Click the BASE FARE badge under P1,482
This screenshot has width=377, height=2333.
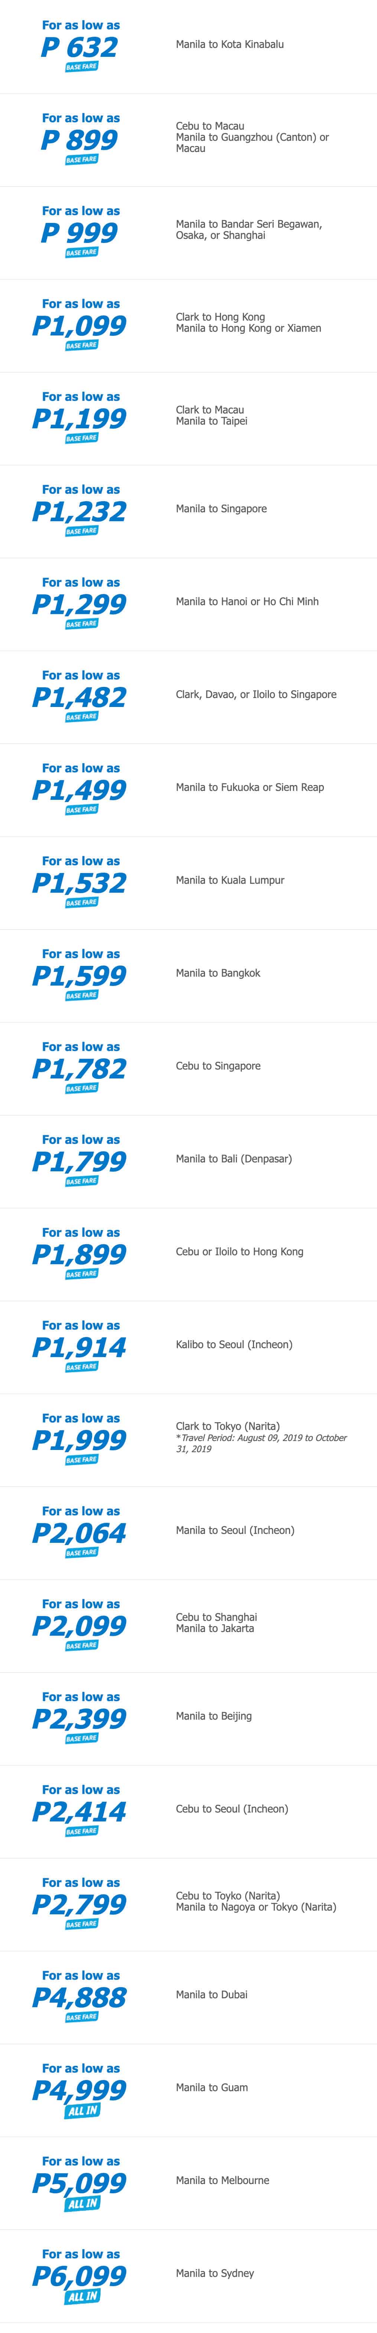[x=82, y=716]
